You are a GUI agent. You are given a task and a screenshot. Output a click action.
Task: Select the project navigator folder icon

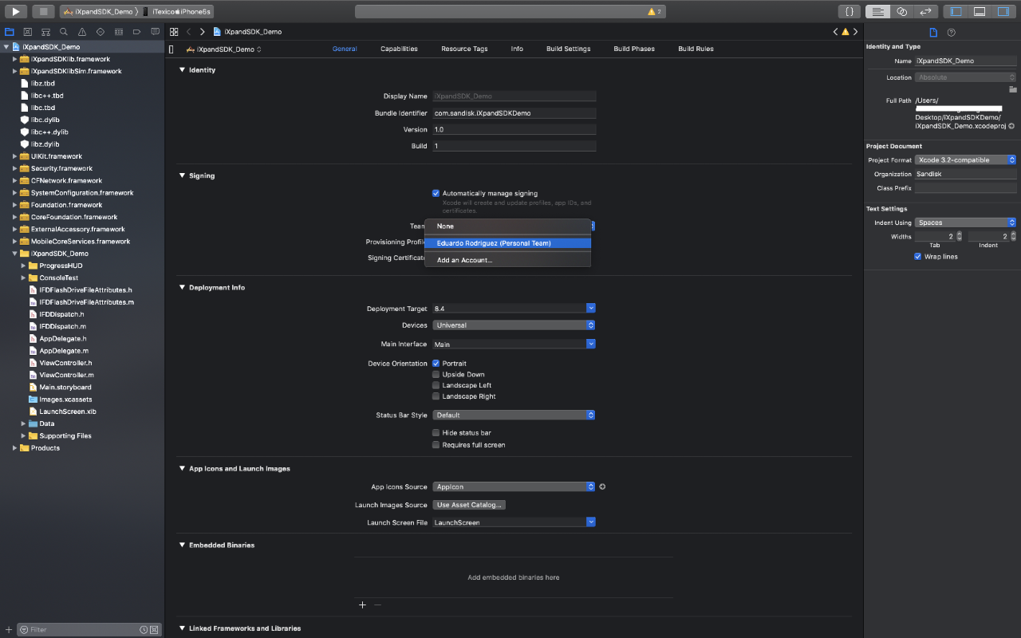point(10,32)
